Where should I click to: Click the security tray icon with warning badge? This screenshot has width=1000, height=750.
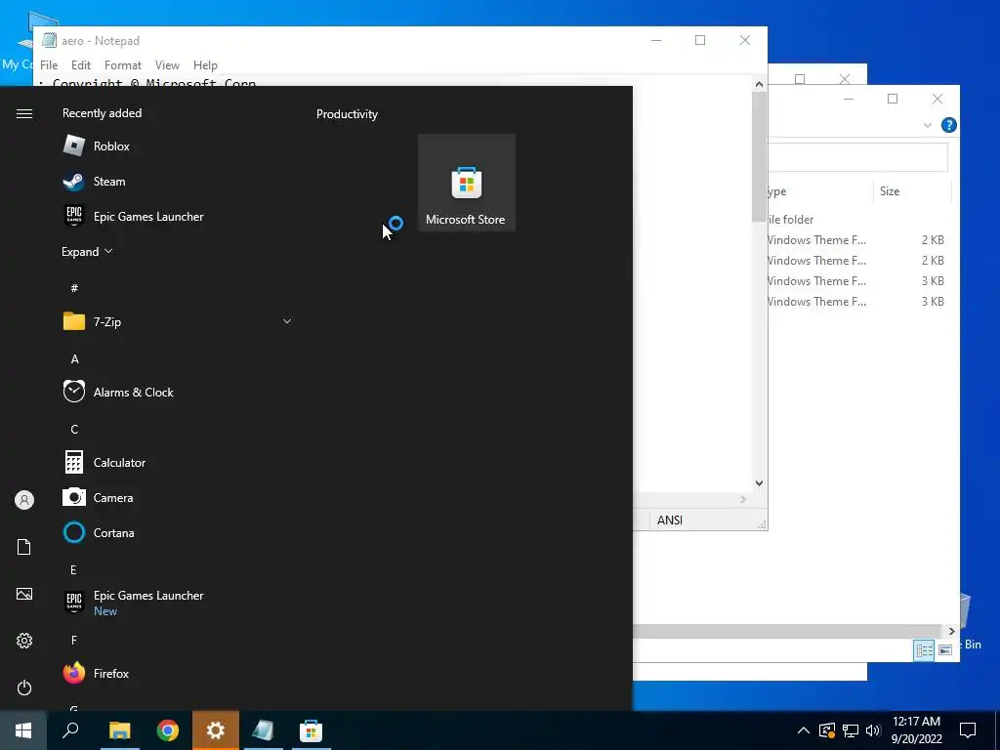pyautogui.click(x=826, y=730)
